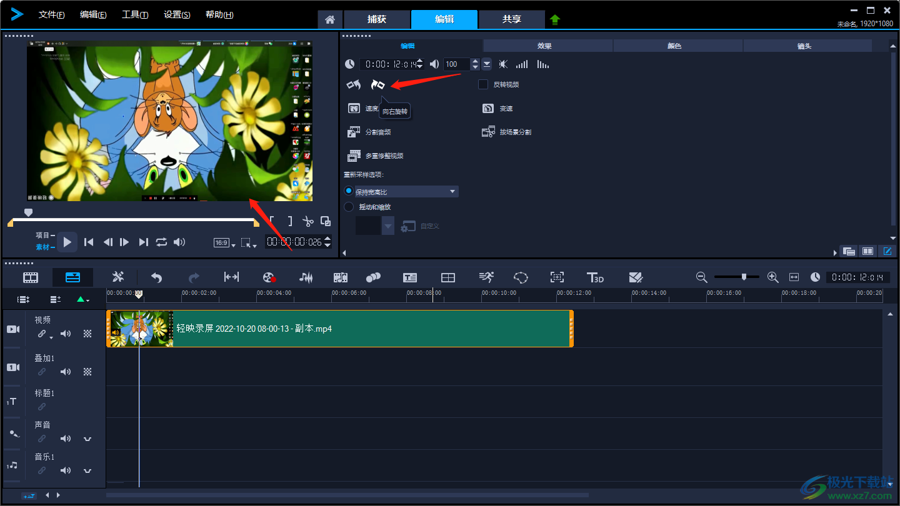The image size is (900, 506).
Task: Open the 编辑 menu in menu bar
Action: pyautogui.click(x=93, y=14)
